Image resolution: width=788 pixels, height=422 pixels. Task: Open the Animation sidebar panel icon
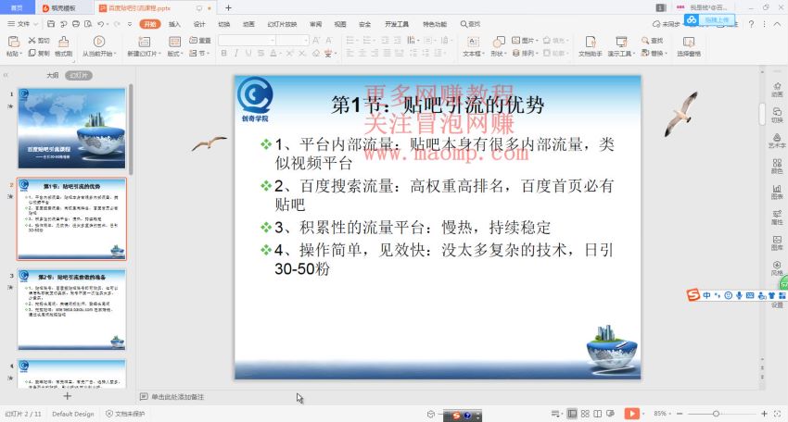coord(777,90)
